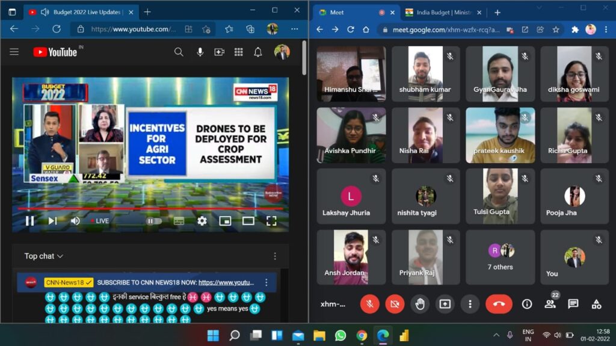This screenshot has height=346, width=616.
Task: Click the red video progress bar
Action: (150, 209)
